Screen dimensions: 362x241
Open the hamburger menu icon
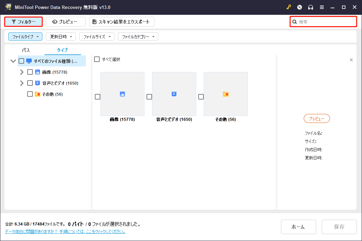click(x=322, y=7)
